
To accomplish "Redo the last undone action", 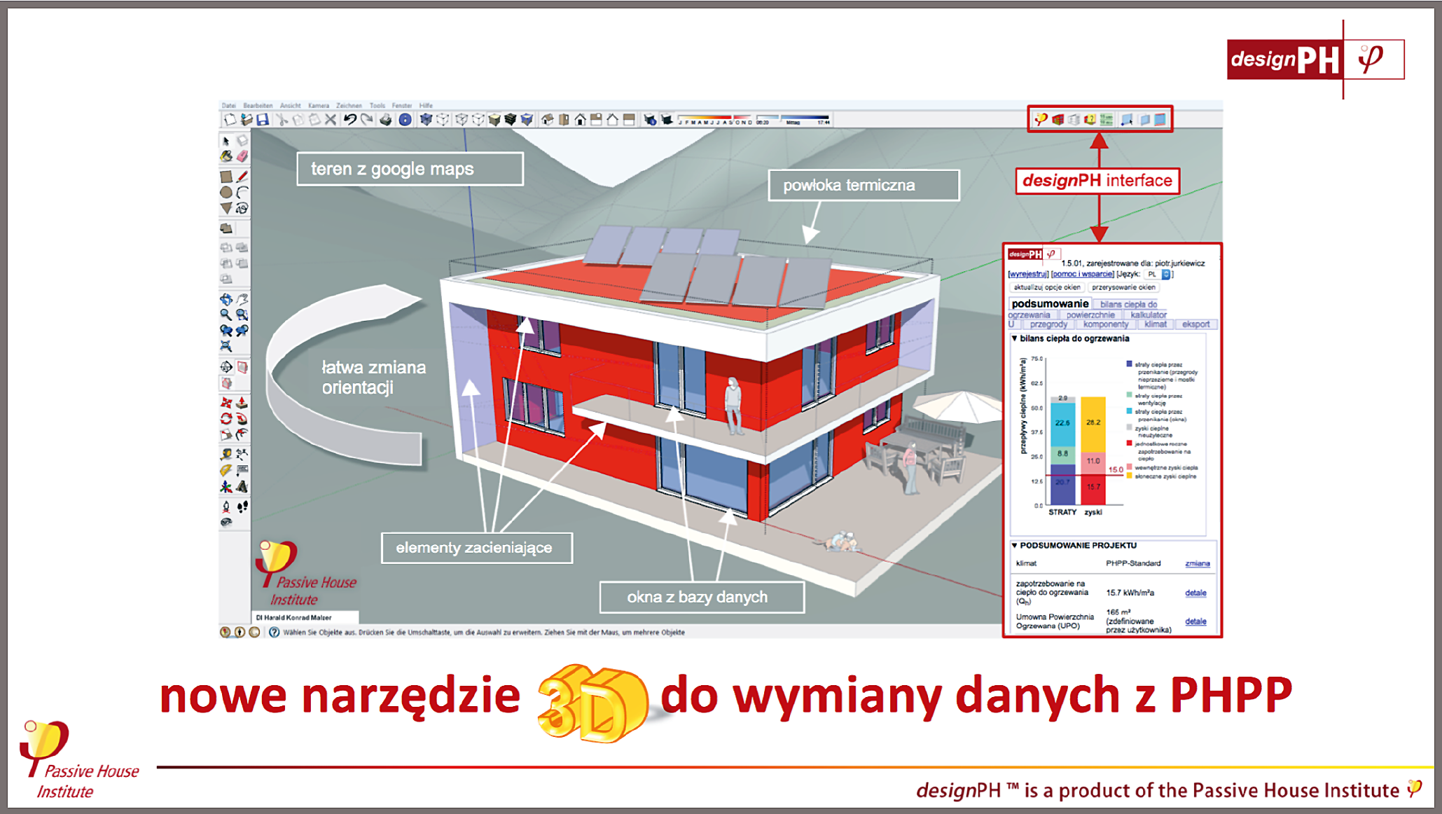I will [x=367, y=120].
